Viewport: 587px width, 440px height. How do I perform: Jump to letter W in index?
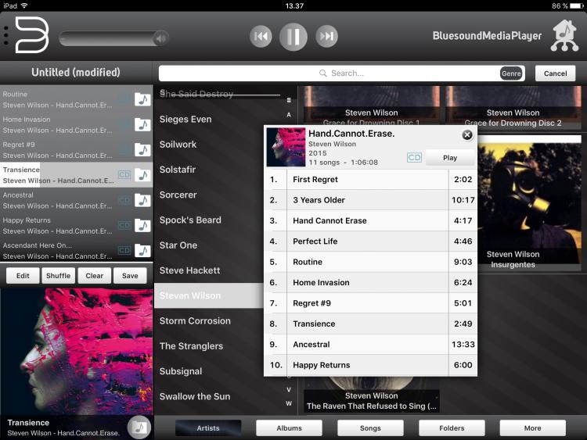(289, 403)
